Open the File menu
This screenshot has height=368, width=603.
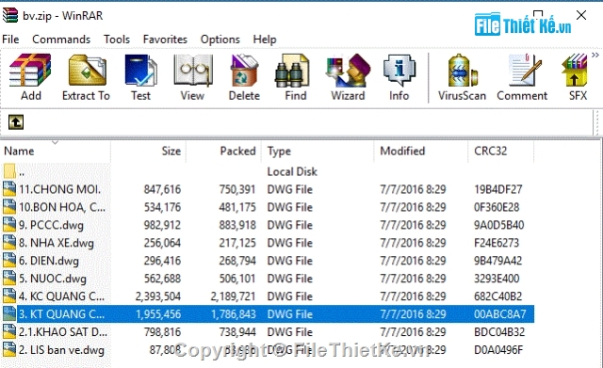click(10, 40)
